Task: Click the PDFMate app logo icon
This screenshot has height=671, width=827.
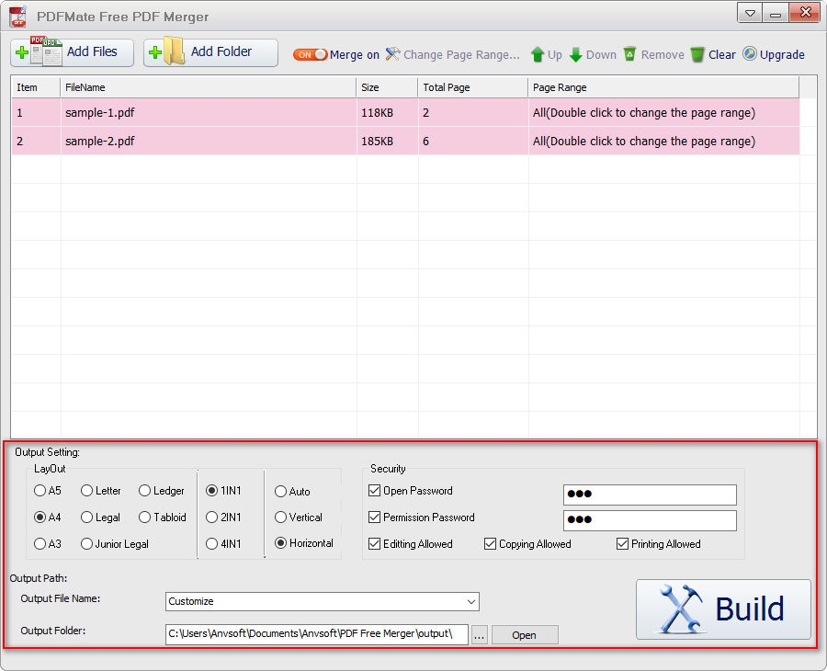Action: (x=18, y=17)
